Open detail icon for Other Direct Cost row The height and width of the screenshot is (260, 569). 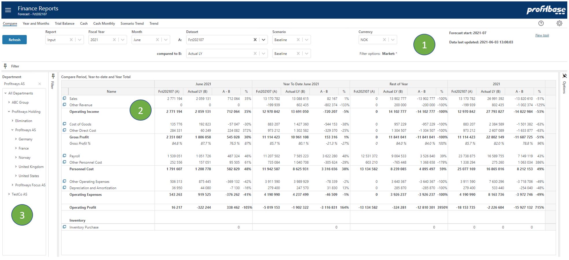point(65,130)
